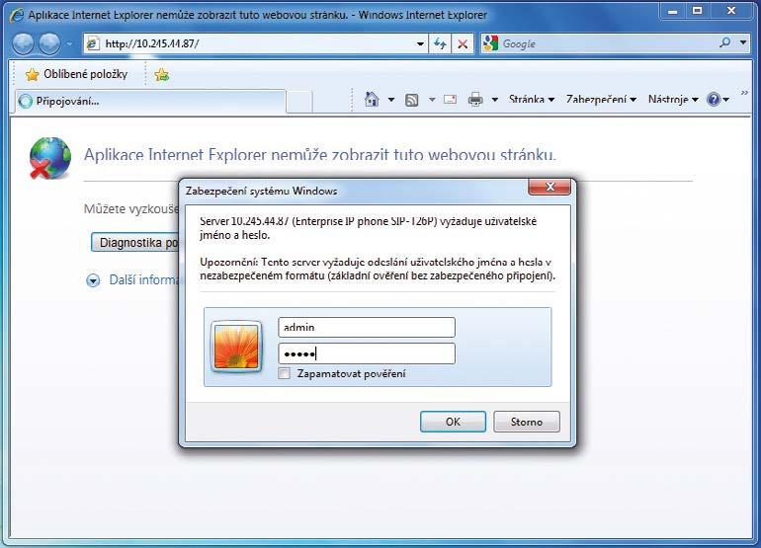Maximize the Internet Explorer window

coord(697,11)
